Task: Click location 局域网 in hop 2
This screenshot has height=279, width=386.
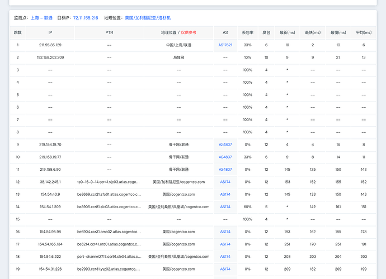Action: (x=178, y=57)
